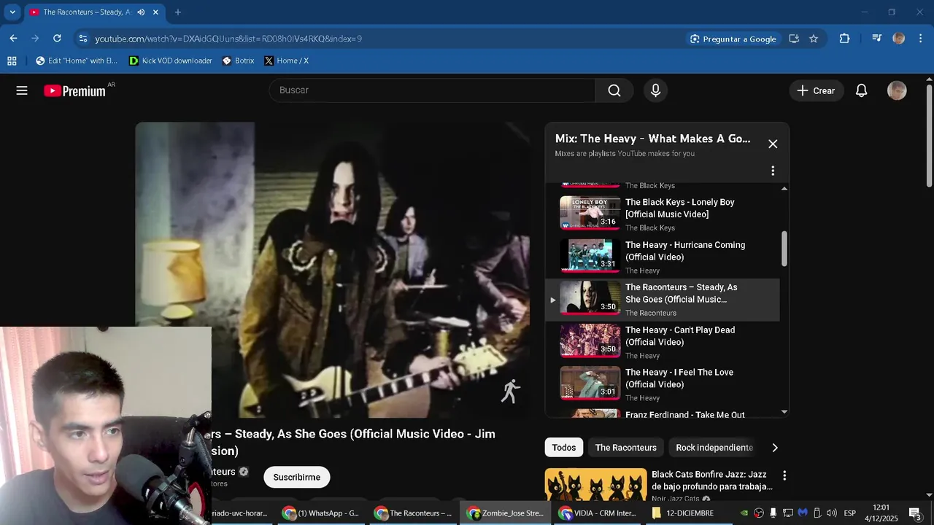
Task: Open Home / X bookmark
Action: 287,61
